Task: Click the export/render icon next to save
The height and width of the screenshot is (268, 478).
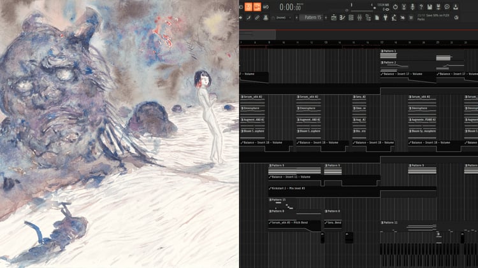Action: tap(438, 7)
